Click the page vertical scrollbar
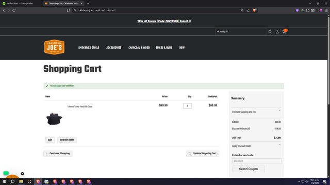The height and width of the screenshot is (185, 330). click(328, 61)
